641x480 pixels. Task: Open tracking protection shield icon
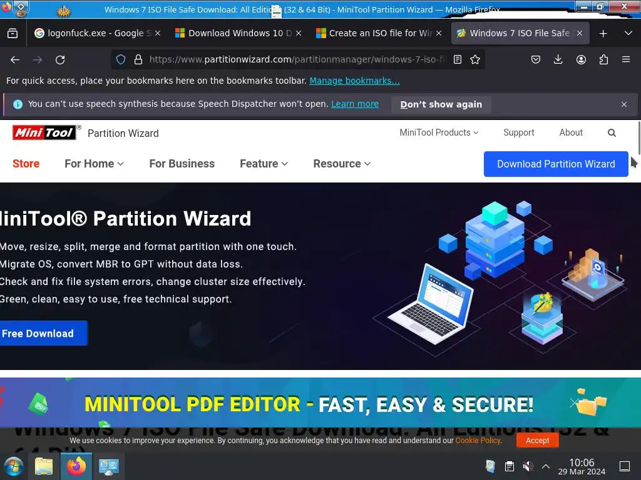(x=121, y=59)
